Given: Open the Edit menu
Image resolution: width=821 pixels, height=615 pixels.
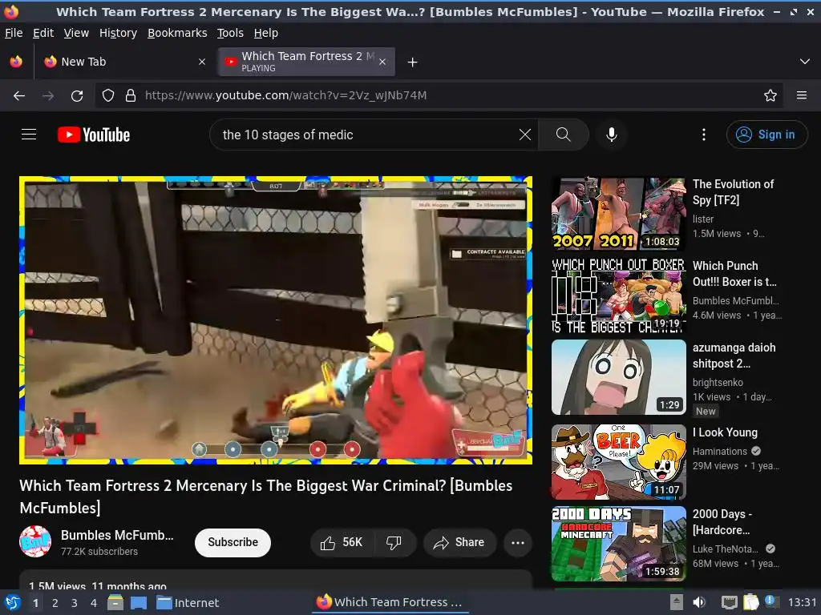Looking at the screenshot, I should pyautogui.click(x=43, y=33).
